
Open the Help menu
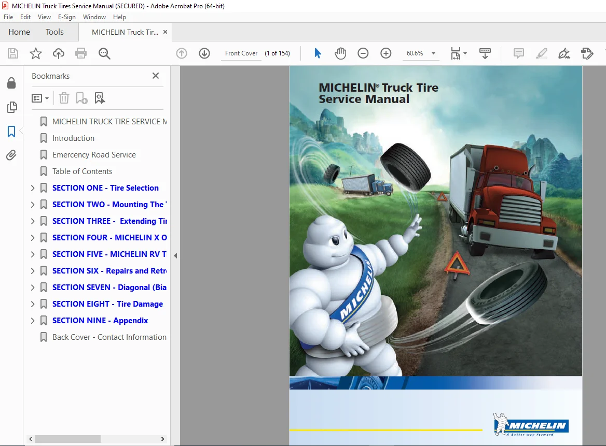(119, 17)
